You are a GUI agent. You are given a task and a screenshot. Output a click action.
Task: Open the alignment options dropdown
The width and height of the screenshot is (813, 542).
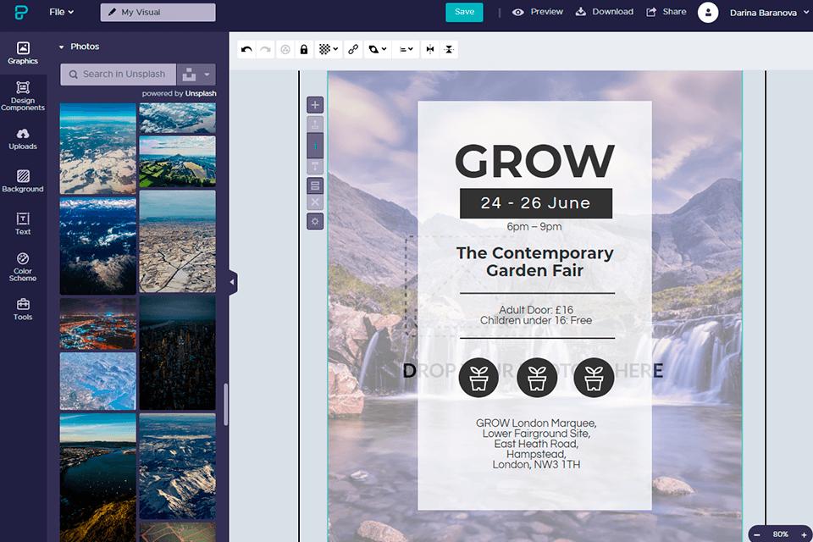(406, 50)
